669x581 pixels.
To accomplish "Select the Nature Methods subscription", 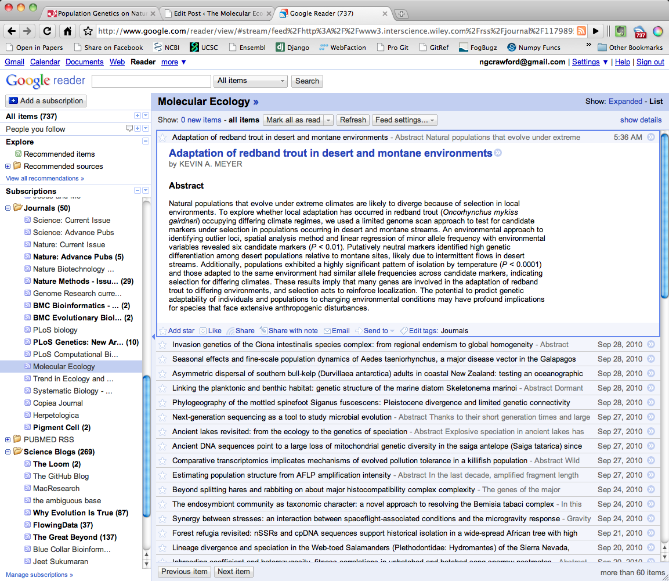I will [83, 281].
